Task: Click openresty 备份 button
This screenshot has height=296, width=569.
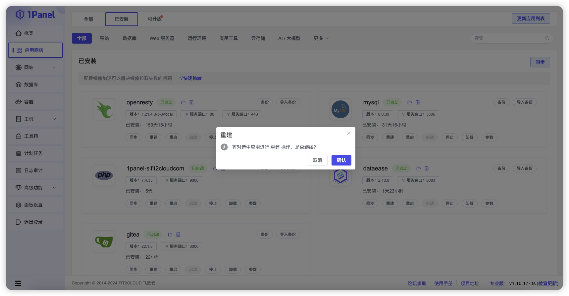Action: 265,102
